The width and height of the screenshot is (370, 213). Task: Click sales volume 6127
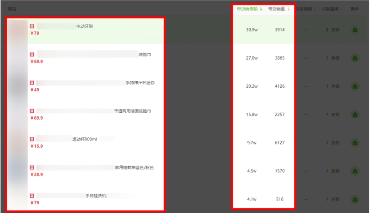pyautogui.click(x=280, y=143)
